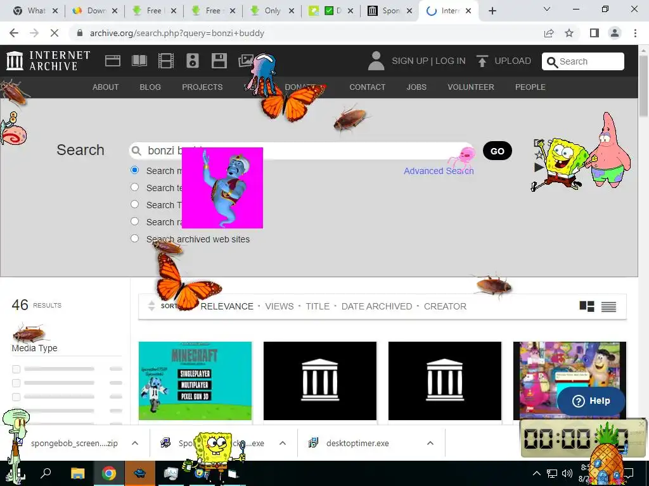The width and height of the screenshot is (649, 486).
Task: Click the network icon in system tray
Action: pos(552,473)
